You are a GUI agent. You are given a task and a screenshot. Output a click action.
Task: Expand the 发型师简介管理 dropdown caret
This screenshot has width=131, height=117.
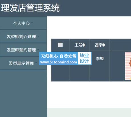click(38, 36)
